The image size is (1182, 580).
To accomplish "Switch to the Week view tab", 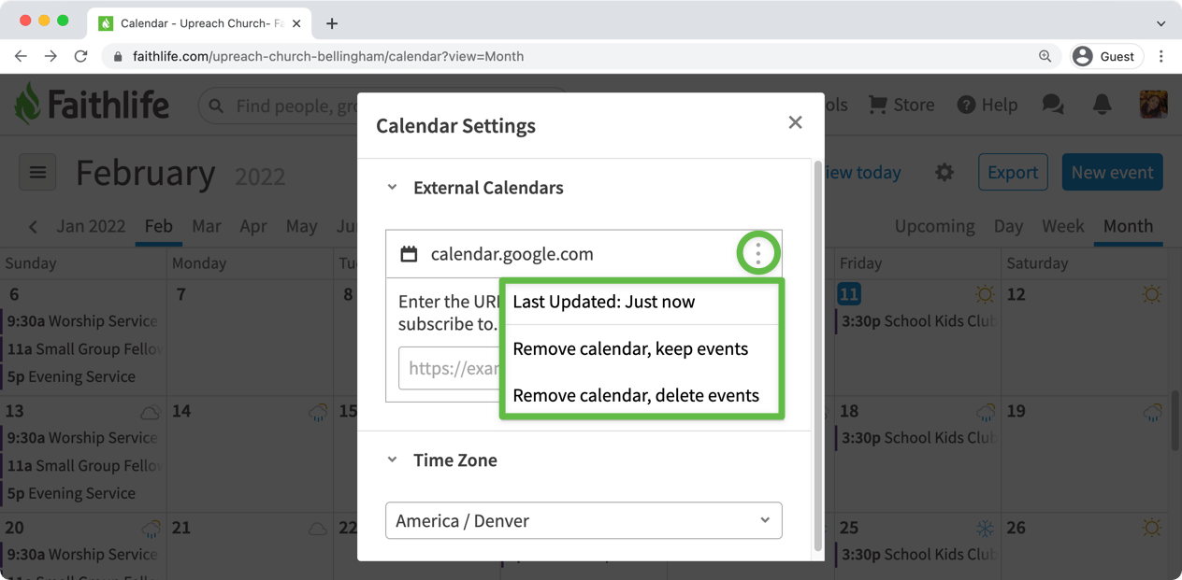I will [1063, 226].
